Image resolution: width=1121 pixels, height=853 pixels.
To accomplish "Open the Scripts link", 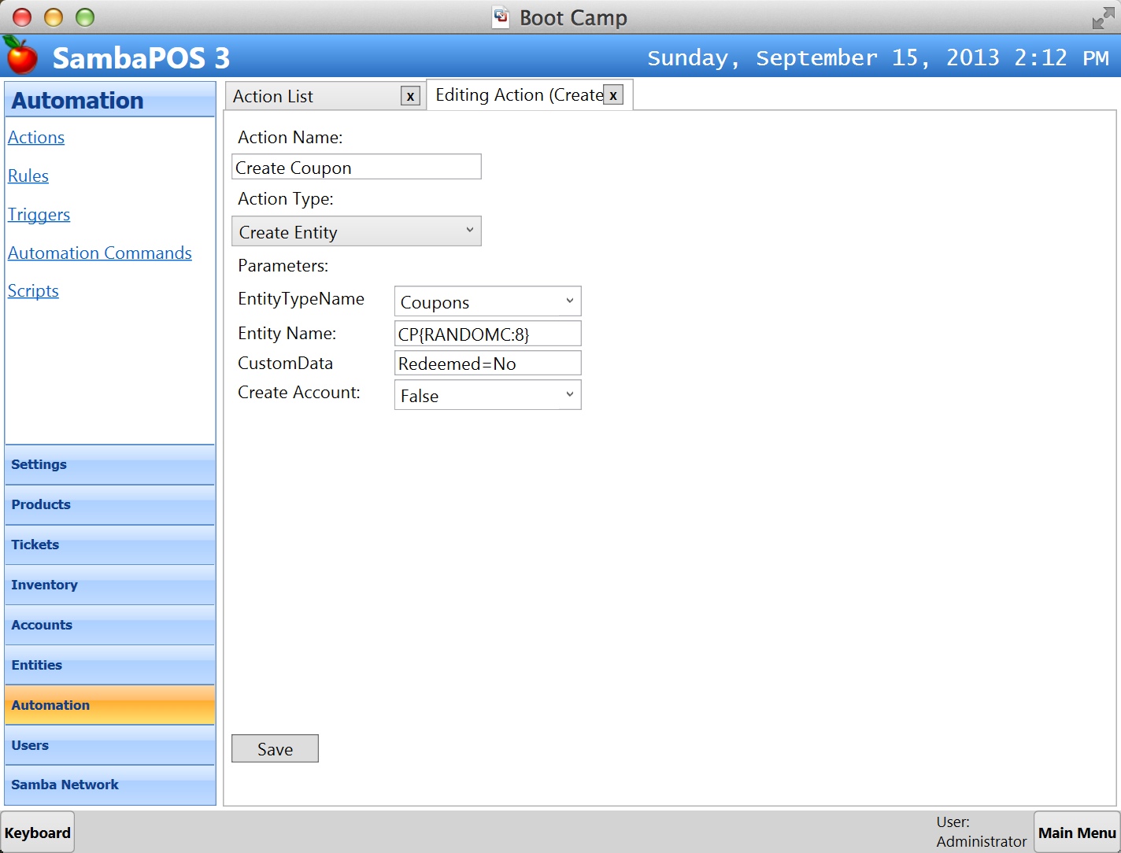I will 33,291.
